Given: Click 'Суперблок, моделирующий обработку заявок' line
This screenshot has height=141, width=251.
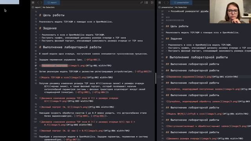Looking at the screenshot, I should [x=208, y=101].
